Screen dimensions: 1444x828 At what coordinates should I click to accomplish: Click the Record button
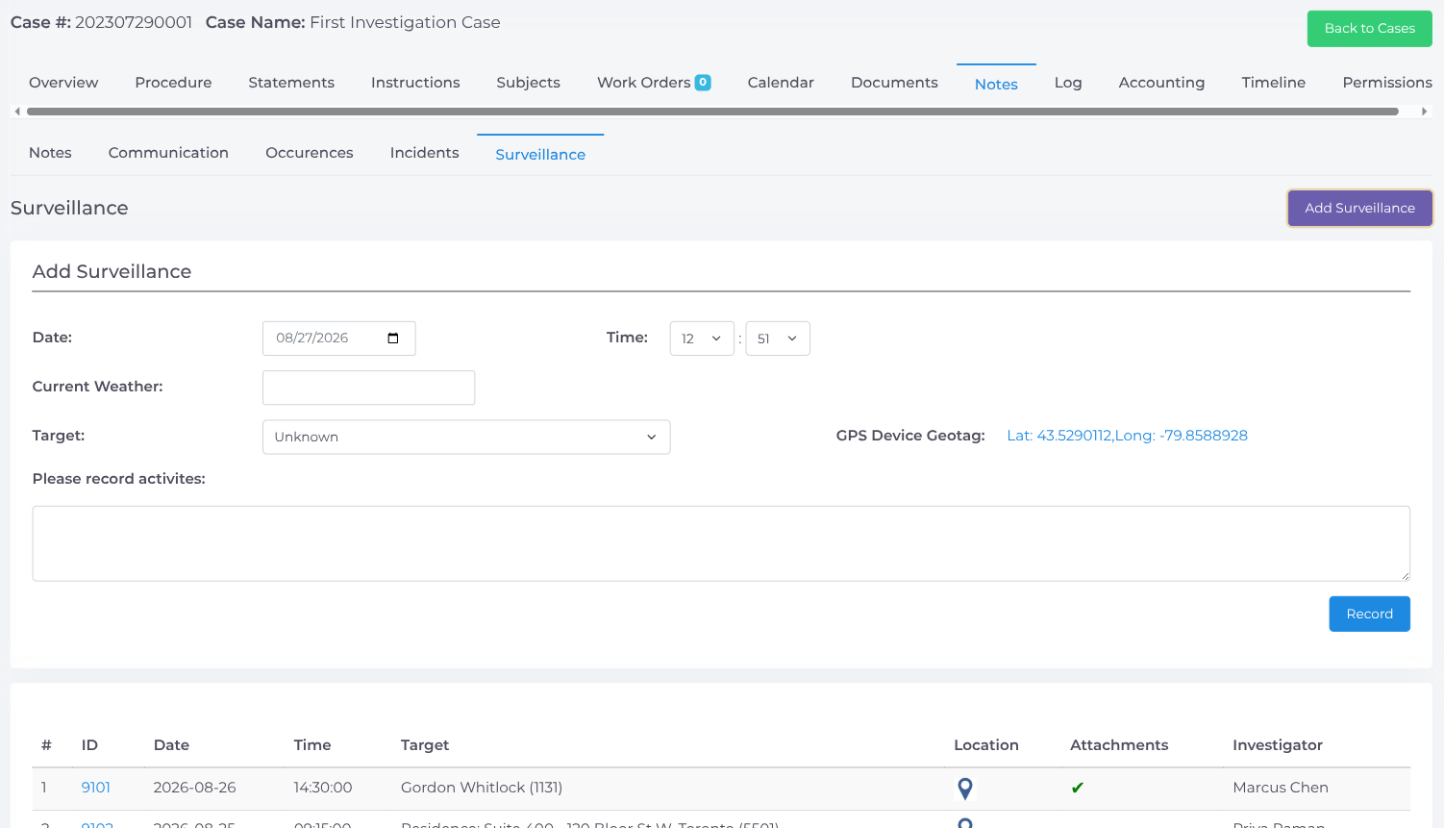point(1369,614)
